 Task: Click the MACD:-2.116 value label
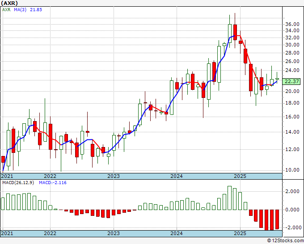pos(53,183)
